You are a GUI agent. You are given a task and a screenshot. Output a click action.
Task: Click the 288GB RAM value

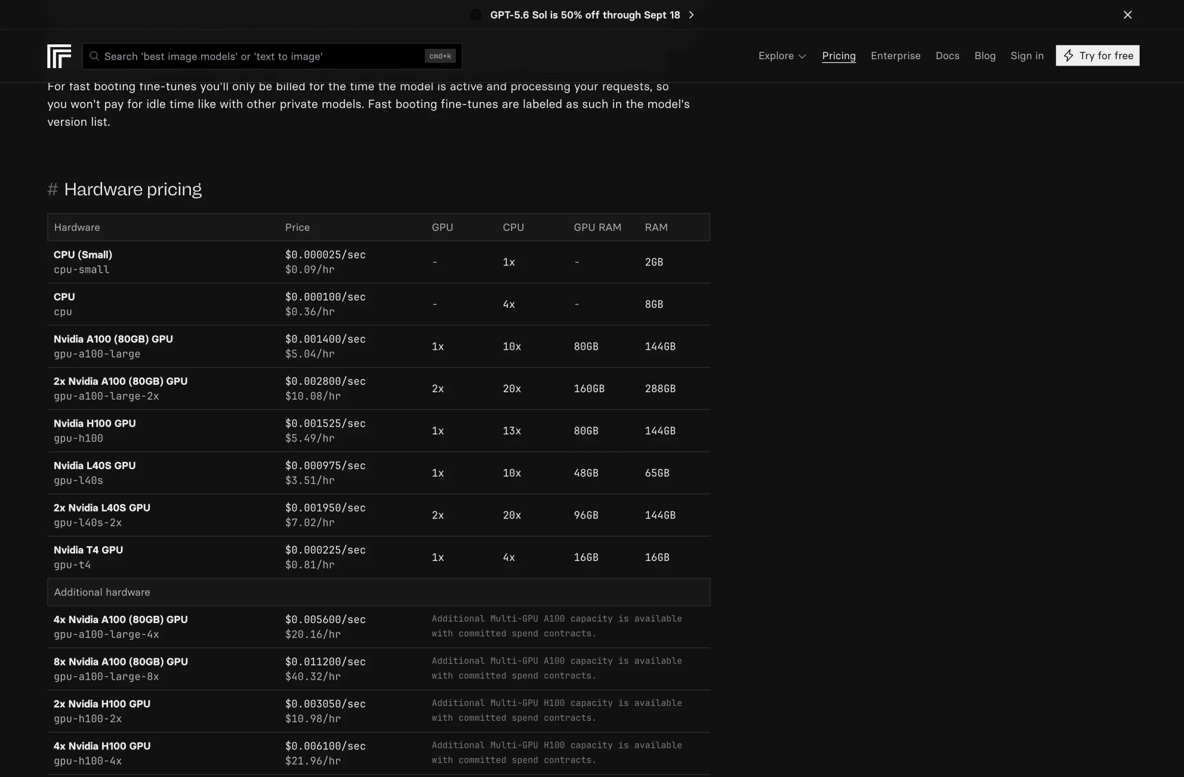coord(660,389)
